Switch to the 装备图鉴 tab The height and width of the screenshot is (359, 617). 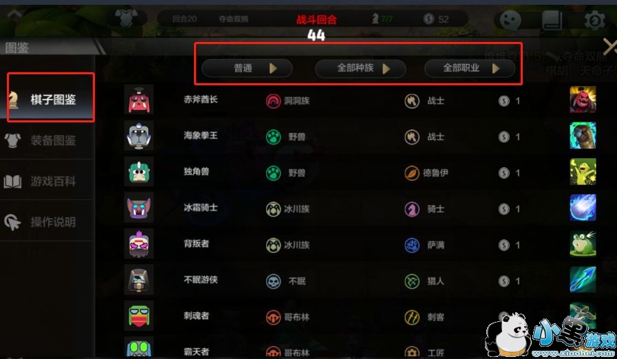pos(47,140)
